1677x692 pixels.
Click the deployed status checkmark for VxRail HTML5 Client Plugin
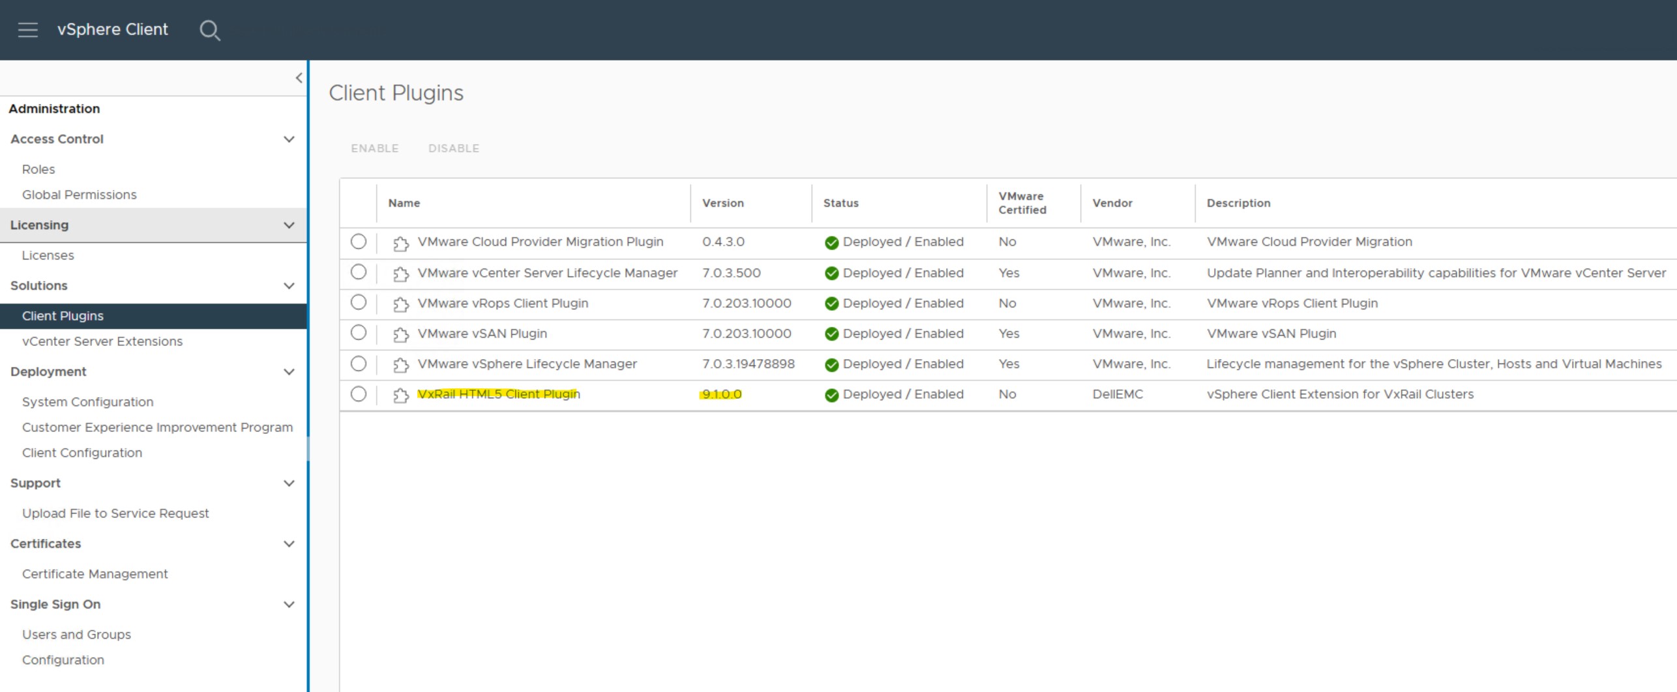(x=831, y=394)
